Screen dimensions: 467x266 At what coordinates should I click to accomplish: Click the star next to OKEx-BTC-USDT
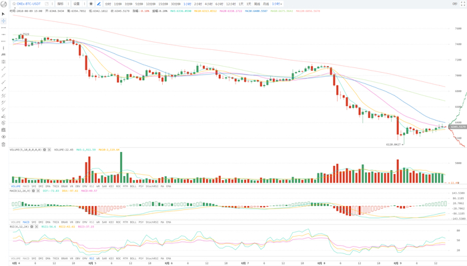(14, 4)
